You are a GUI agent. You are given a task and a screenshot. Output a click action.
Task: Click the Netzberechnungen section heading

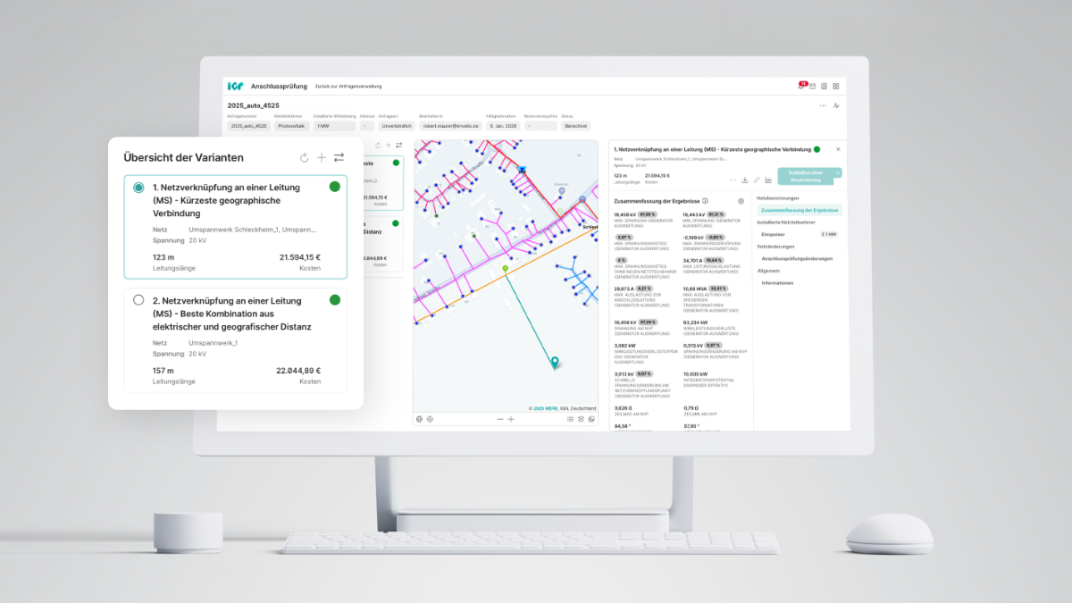(778, 198)
